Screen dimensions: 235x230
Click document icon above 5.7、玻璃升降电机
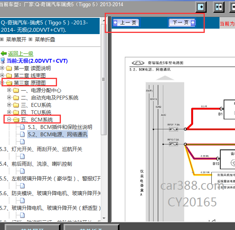[x=22, y=201]
